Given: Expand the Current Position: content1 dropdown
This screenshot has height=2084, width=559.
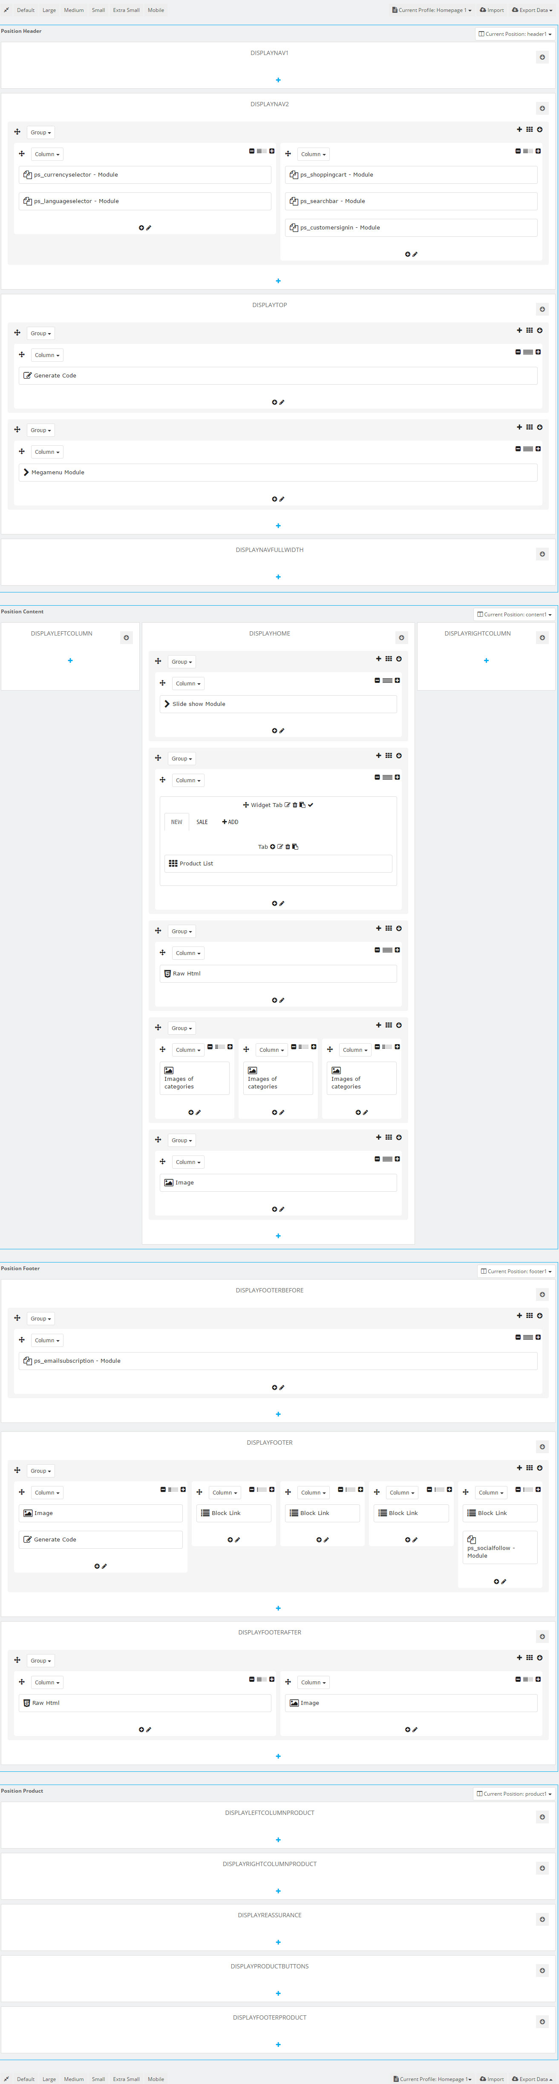Looking at the screenshot, I should click(515, 614).
